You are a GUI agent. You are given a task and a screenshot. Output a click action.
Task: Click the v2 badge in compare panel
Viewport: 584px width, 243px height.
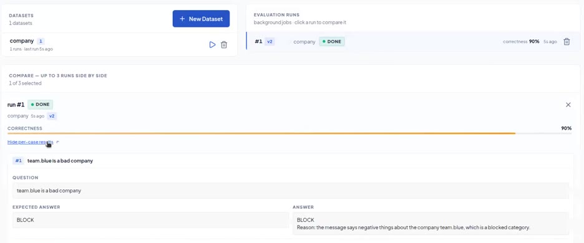[x=52, y=116]
